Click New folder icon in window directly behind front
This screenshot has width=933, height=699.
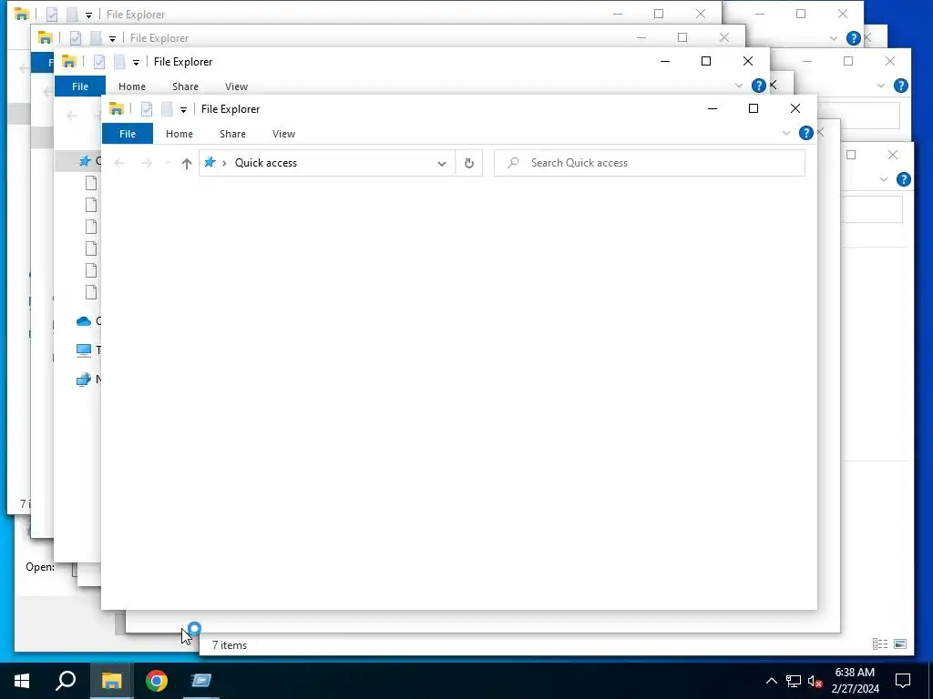click(119, 61)
